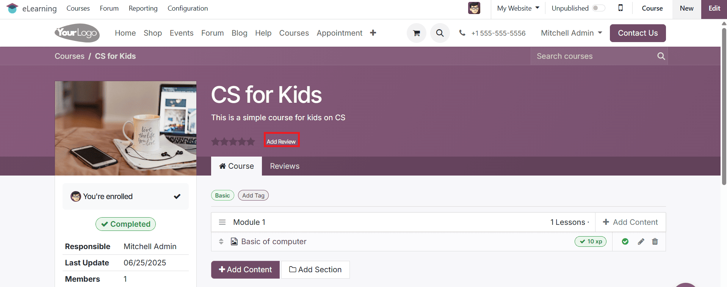Open Shop in website navigation
Image resolution: width=727 pixels, height=287 pixels.
[153, 33]
